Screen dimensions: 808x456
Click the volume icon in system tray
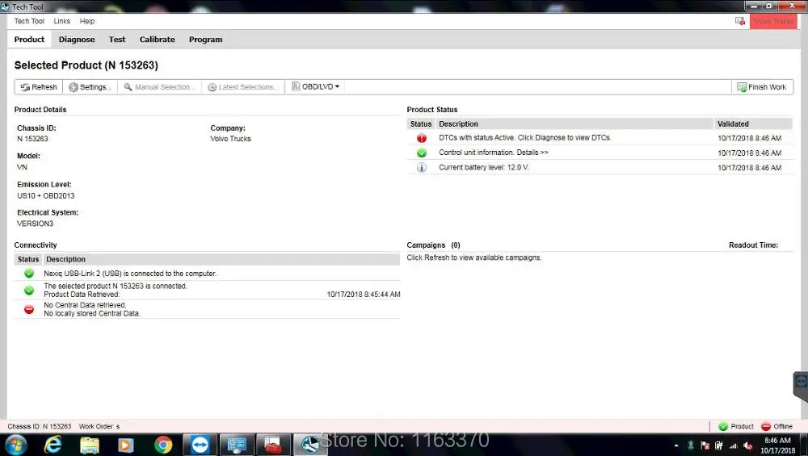(x=747, y=446)
